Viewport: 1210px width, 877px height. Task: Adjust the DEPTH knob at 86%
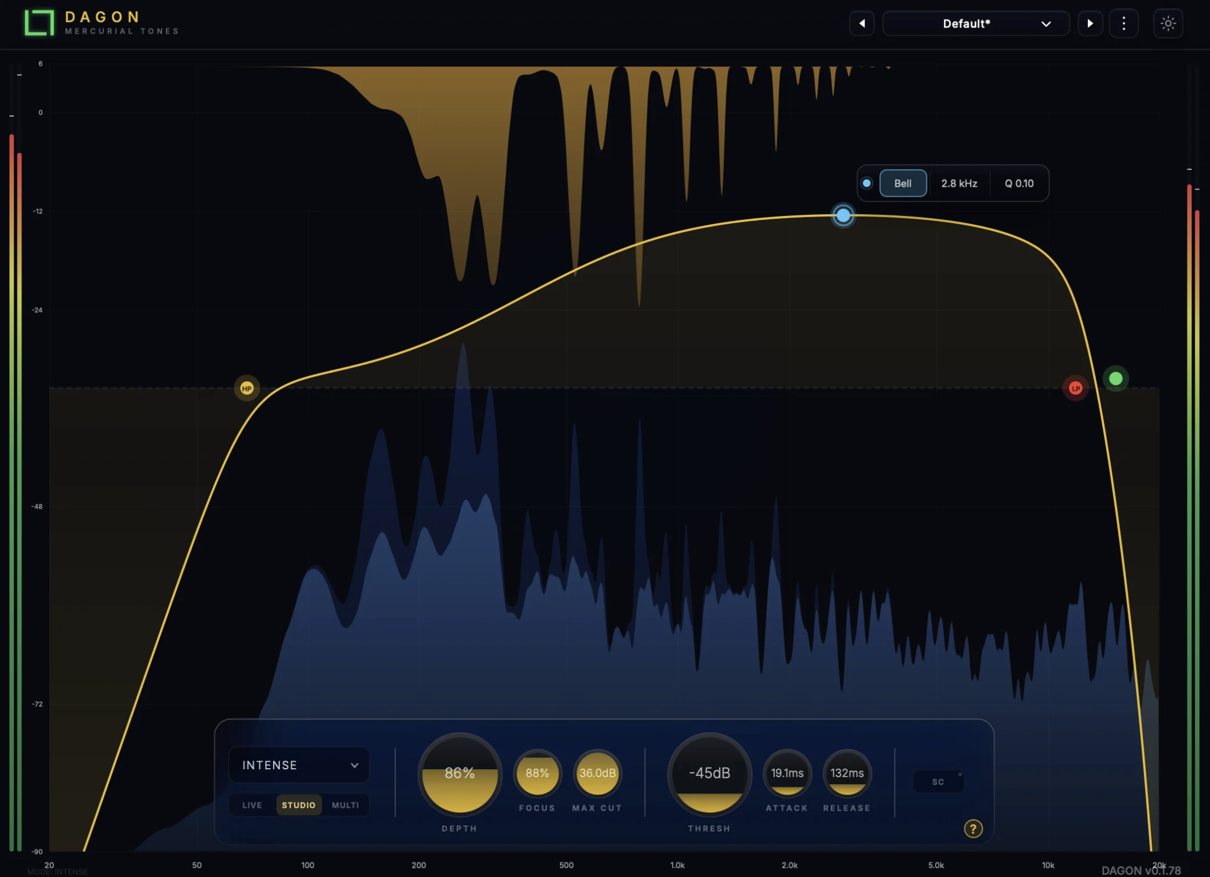[460, 774]
